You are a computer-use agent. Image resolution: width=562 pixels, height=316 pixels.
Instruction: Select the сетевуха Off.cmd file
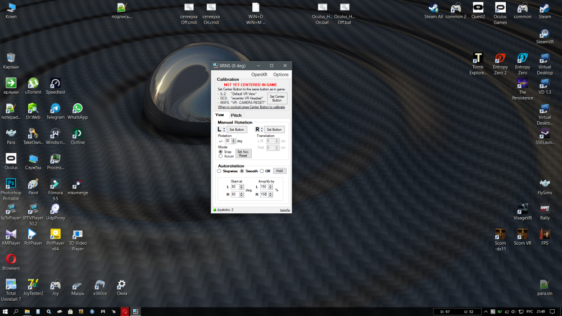(x=189, y=13)
